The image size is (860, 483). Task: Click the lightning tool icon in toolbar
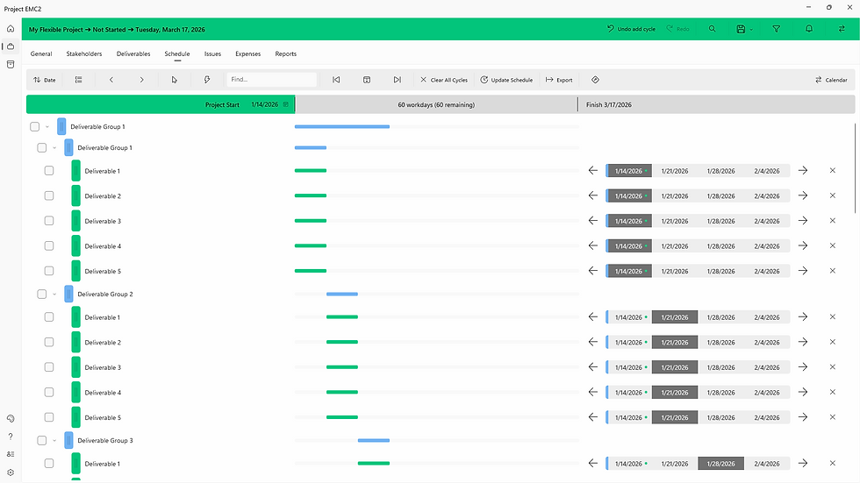[x=207, y=80]
